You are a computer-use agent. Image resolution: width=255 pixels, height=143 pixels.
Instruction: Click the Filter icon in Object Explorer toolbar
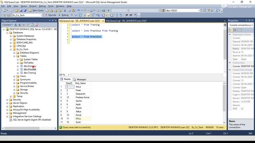click(28, 25)
